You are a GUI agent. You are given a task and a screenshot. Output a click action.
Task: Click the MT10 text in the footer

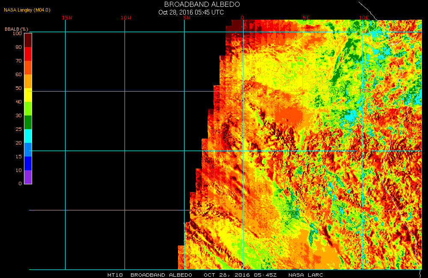click(x=115, y=275)
